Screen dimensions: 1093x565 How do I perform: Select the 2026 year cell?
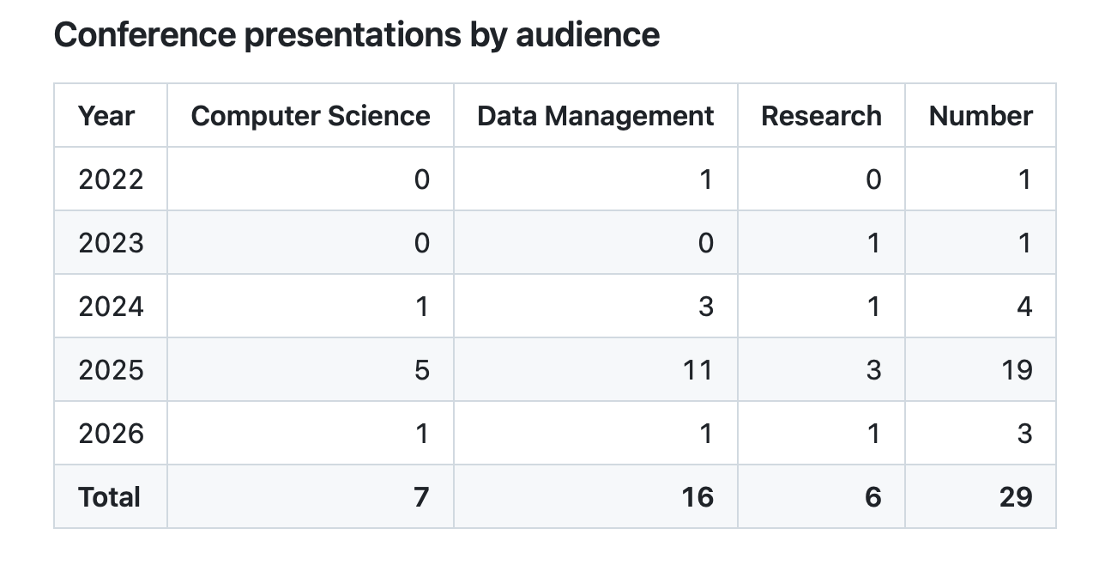pos(111,434)
